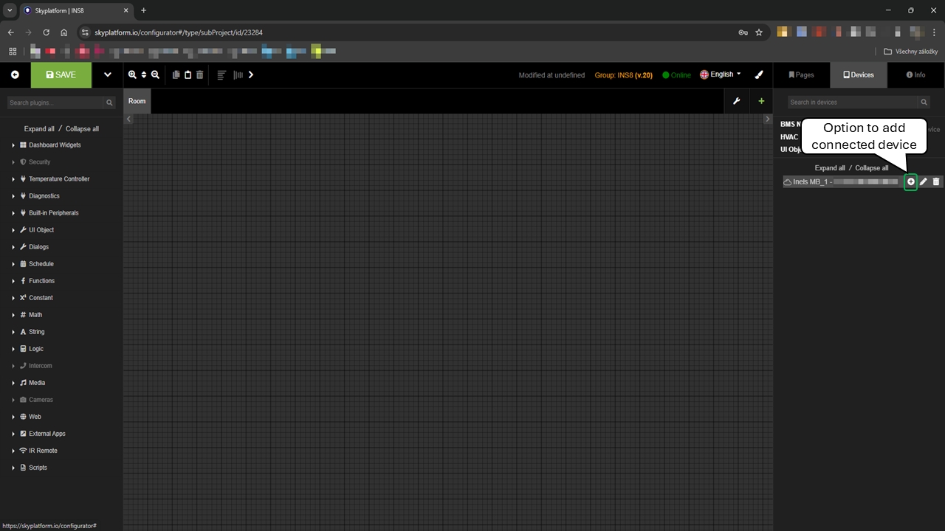Add a new page with green plus
This screenshot has height=531, width=945.
point(761,101)
